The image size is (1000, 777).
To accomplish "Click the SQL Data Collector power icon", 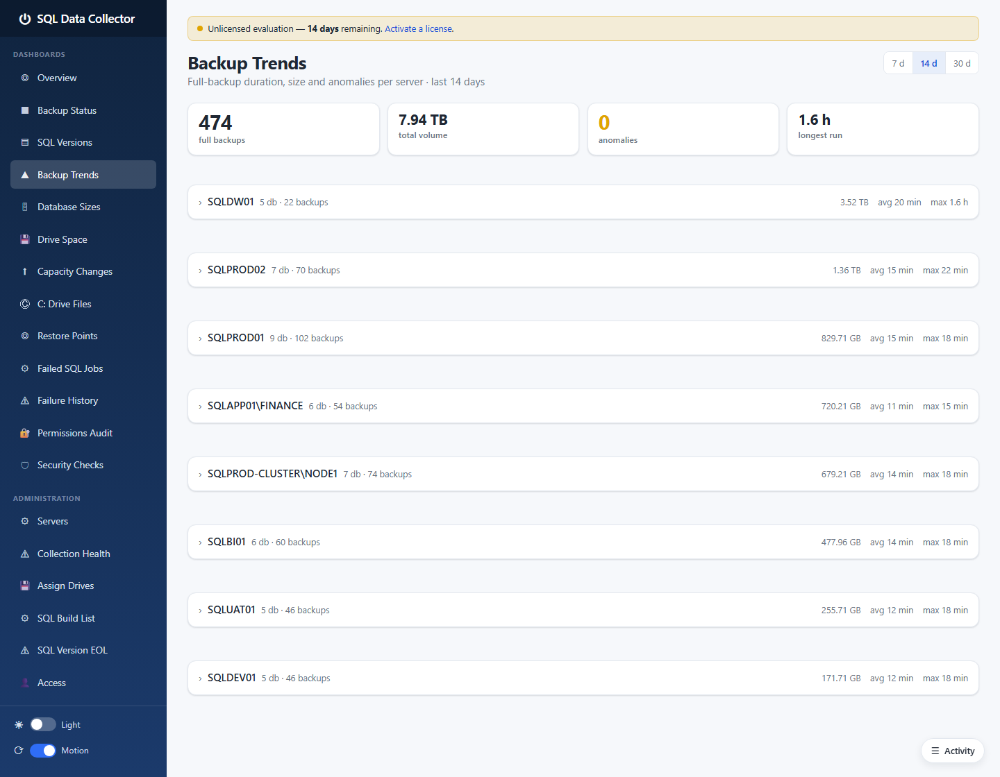I will 25,19.
